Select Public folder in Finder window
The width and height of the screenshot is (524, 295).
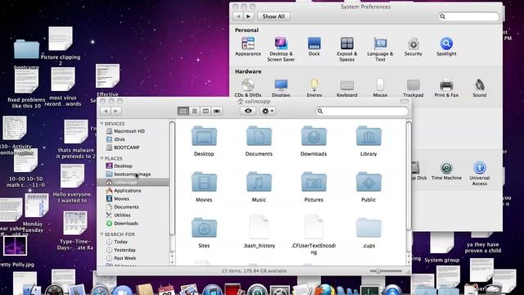(x=368, y=187)
